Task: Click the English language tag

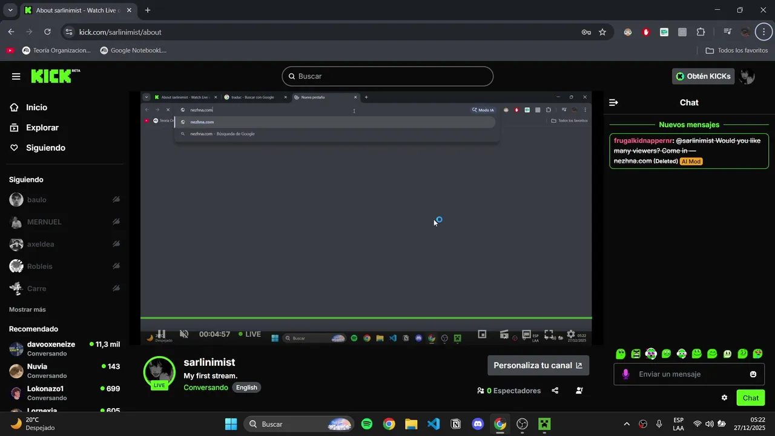Action: coord(246,388)
